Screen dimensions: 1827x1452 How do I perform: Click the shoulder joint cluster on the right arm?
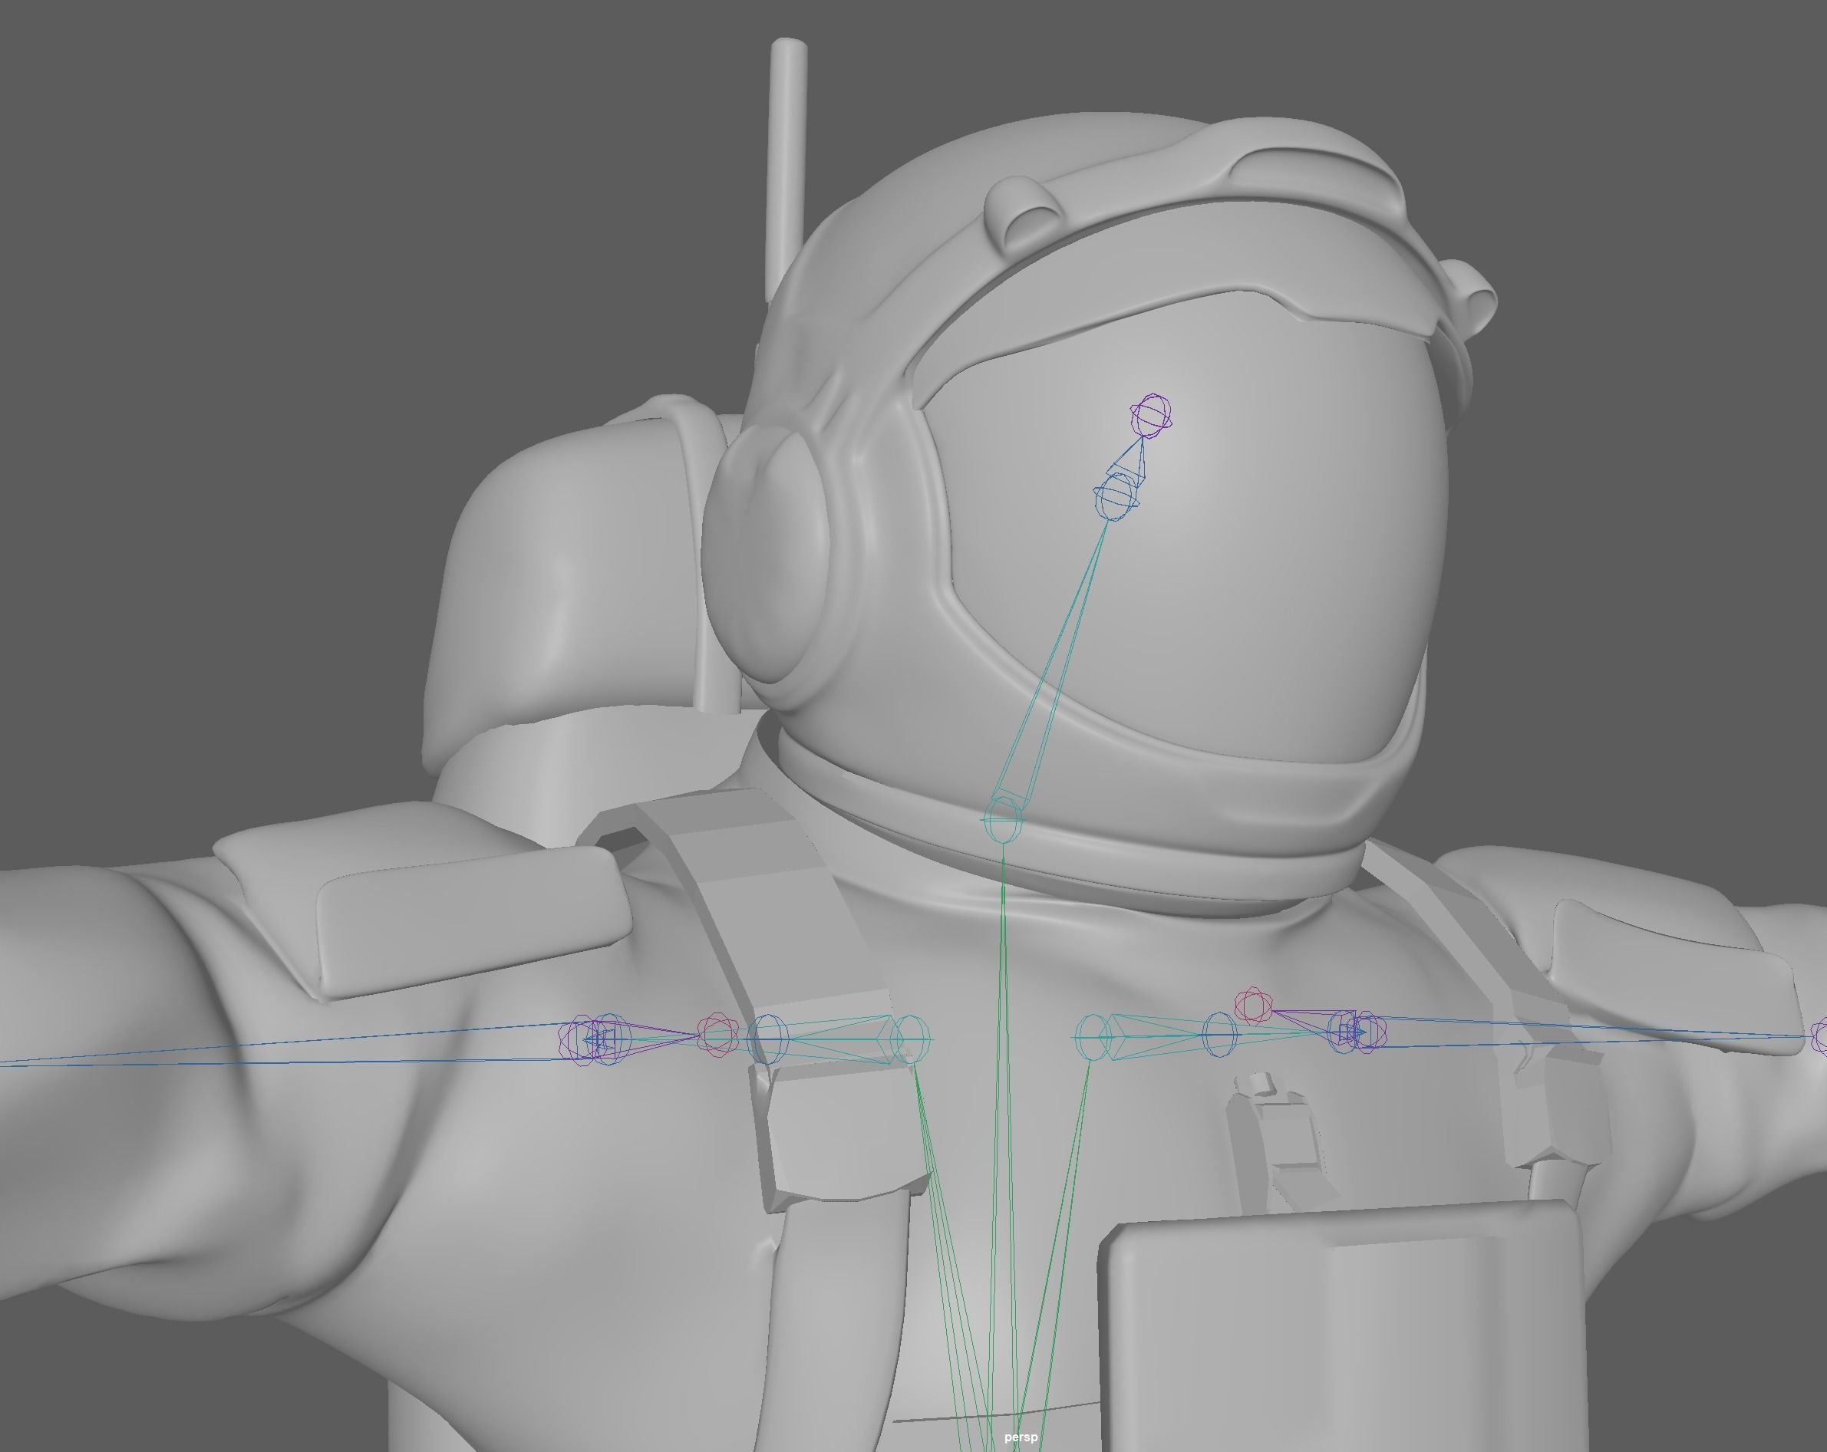(x=1357, y=1032)
